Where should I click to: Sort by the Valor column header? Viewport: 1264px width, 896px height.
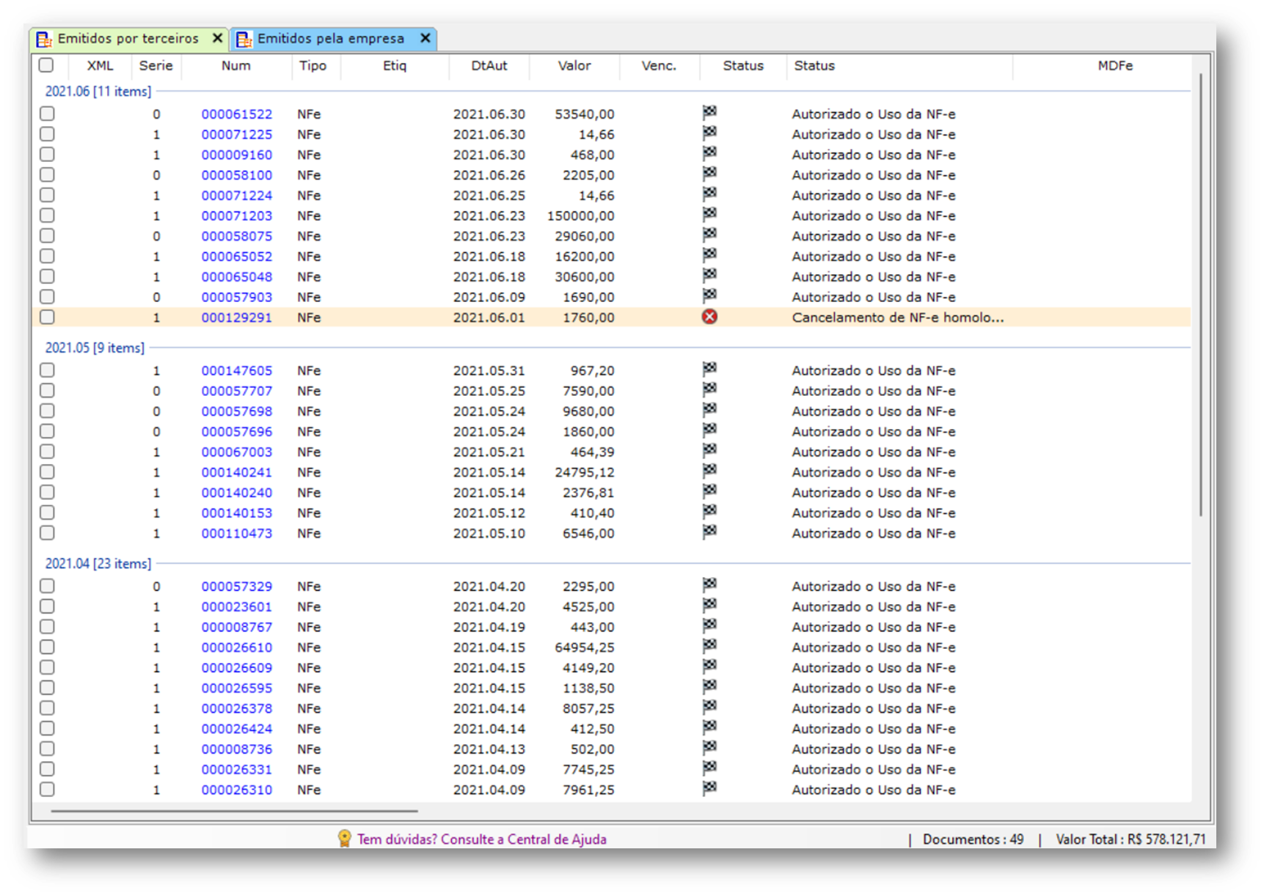(x=574, y=65)
